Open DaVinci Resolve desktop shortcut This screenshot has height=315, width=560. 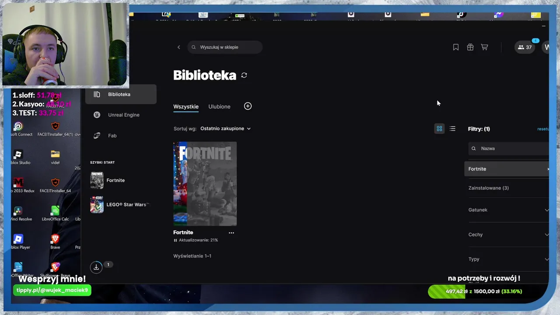click(18, 214)
